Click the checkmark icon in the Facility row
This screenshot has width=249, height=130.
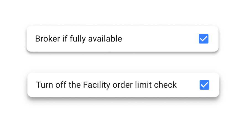204,85
